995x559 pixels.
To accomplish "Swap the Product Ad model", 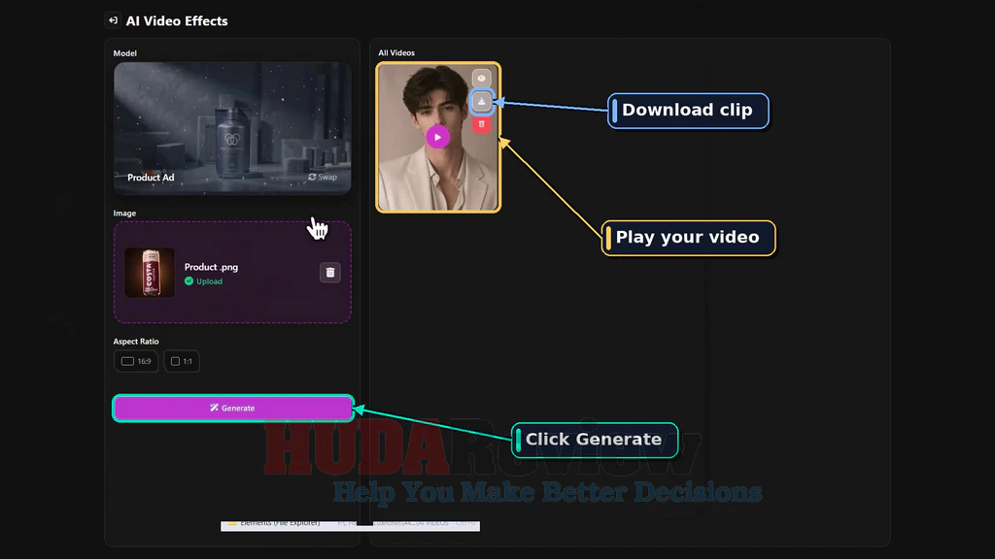I will (323, 177).
